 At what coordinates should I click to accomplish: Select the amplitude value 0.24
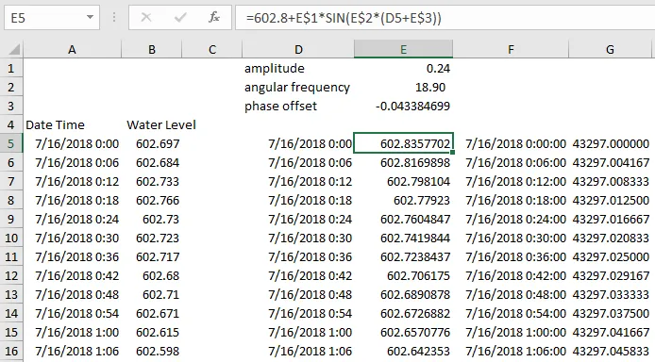point(403,69)
